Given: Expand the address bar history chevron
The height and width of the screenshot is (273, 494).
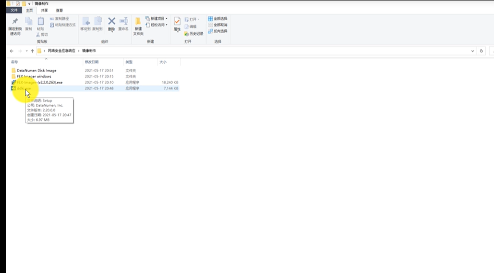Looking at the screenshot, I should [x=472, y=51].
